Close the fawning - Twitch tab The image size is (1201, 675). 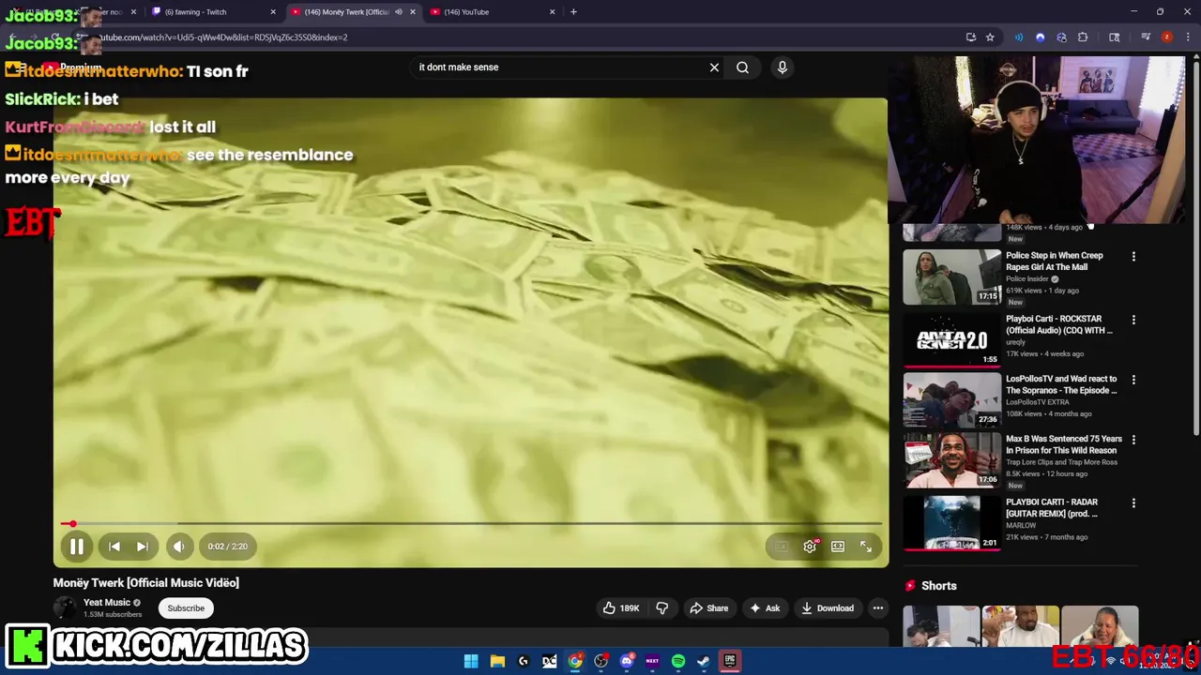pos(273,12)
